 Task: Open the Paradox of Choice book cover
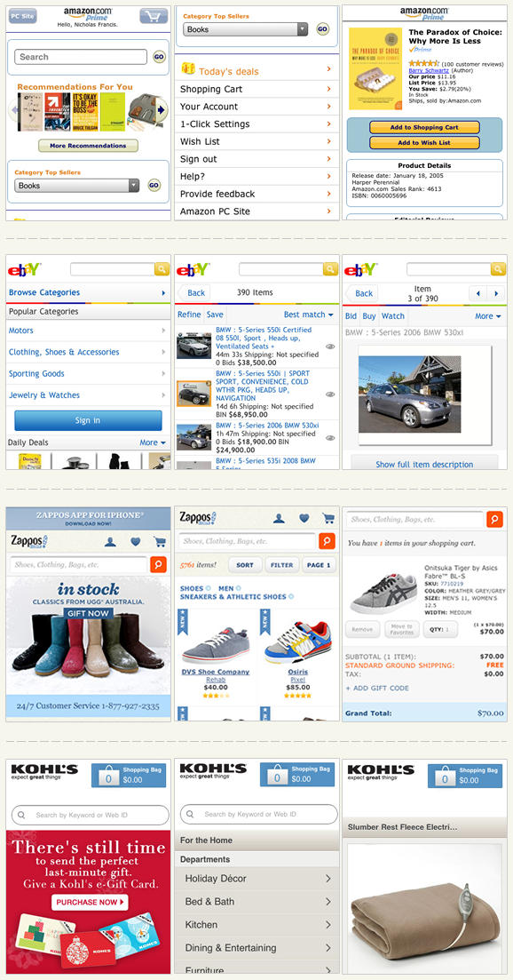tap(375, 68)
